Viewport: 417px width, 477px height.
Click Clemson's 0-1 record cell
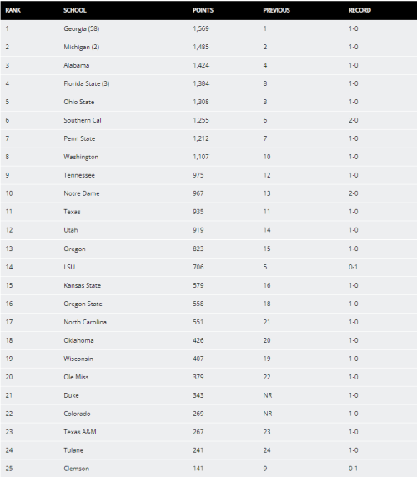[x=353, y=469]
